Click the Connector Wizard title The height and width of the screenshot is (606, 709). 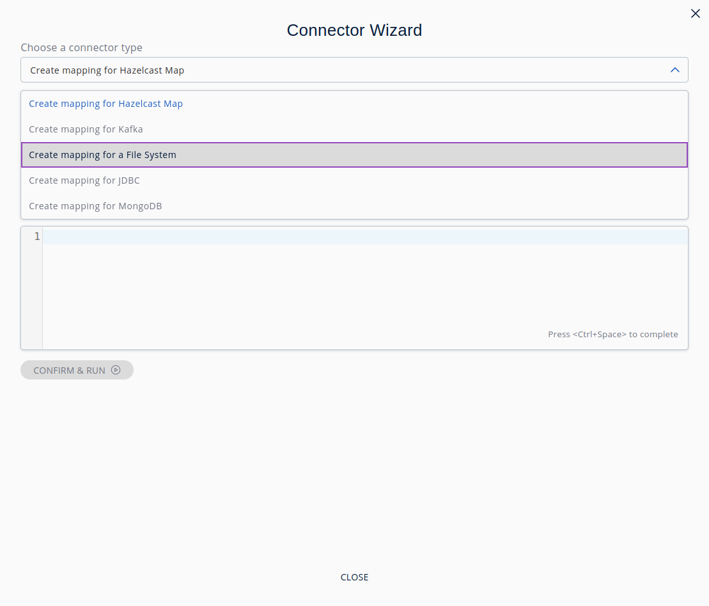pyautogui.click(x=354, y=30)
